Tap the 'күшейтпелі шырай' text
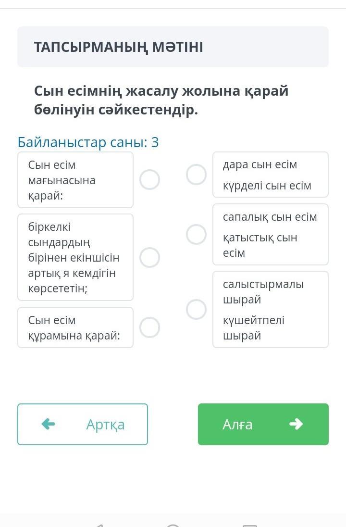Image resolution: width=346 pixels, height=527 pixels. 254,327
